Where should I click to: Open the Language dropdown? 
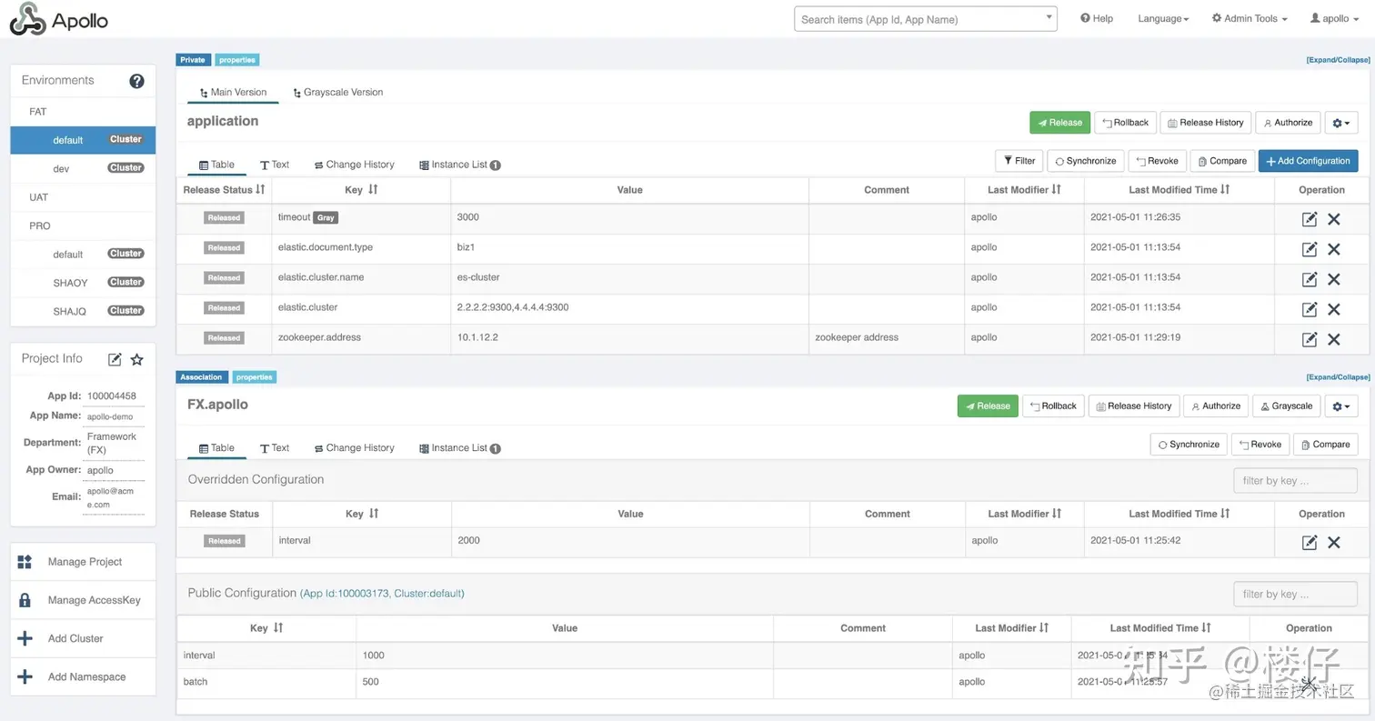point(1163,18)
